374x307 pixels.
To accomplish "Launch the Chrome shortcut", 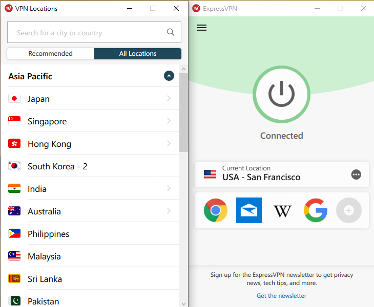I will tap(216, 210).
